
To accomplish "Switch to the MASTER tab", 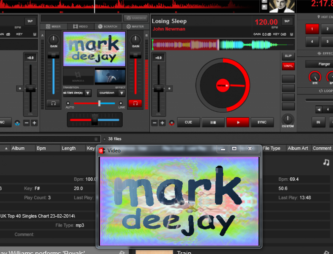I will pyautogui.click(x=135, y=26).
